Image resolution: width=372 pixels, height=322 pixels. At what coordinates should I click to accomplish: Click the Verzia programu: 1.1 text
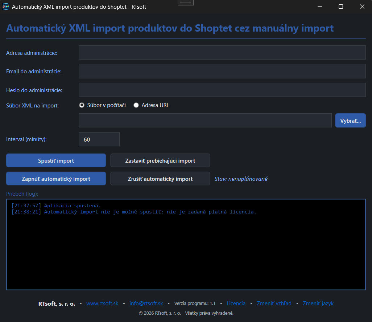[195, 303]
